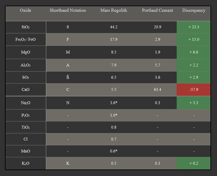Click Portland Cement value in Na2O row
The width and height of the screenshot is (217, 176).
(x=158, y=103)
